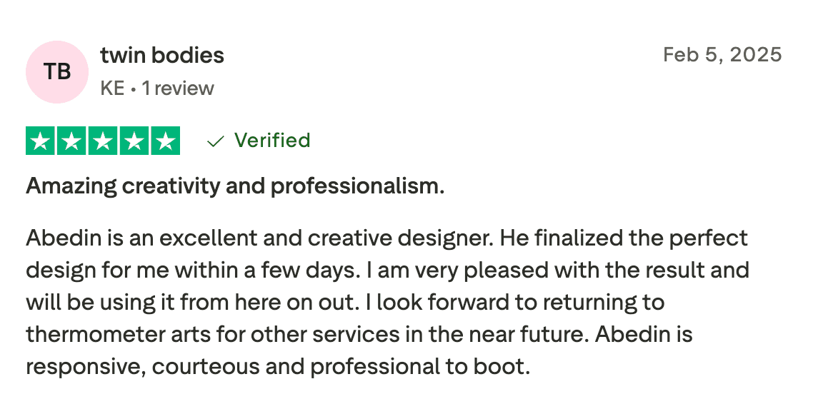Open the "Amazing creativity and professionalism" review title
Screen dimensions: 813x404
coord(235,186)
